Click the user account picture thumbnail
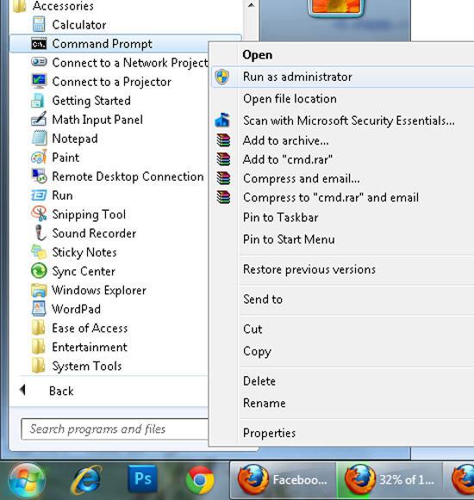Image resolution: width=474 pixels, height=500 pixels. point(335,8)
